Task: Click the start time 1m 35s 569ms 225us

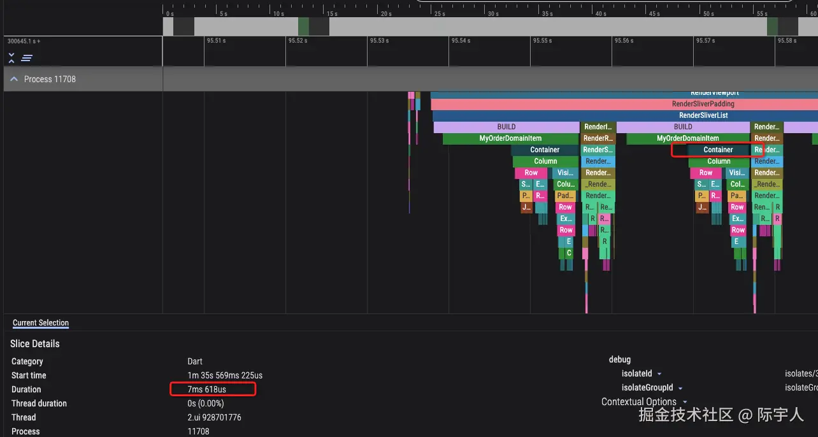Action: [225, 375]
